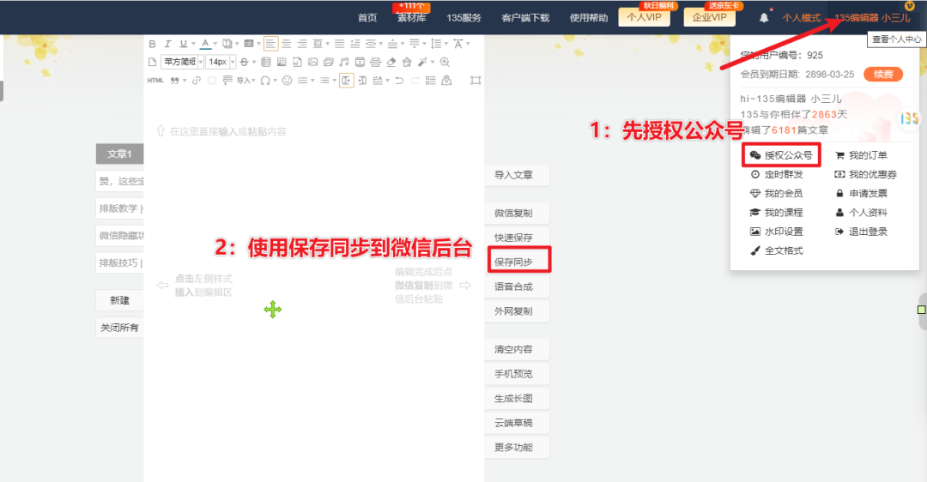The image size is (927, 482).
Task: Select the 文章1 tab
Action: (119, 154)
